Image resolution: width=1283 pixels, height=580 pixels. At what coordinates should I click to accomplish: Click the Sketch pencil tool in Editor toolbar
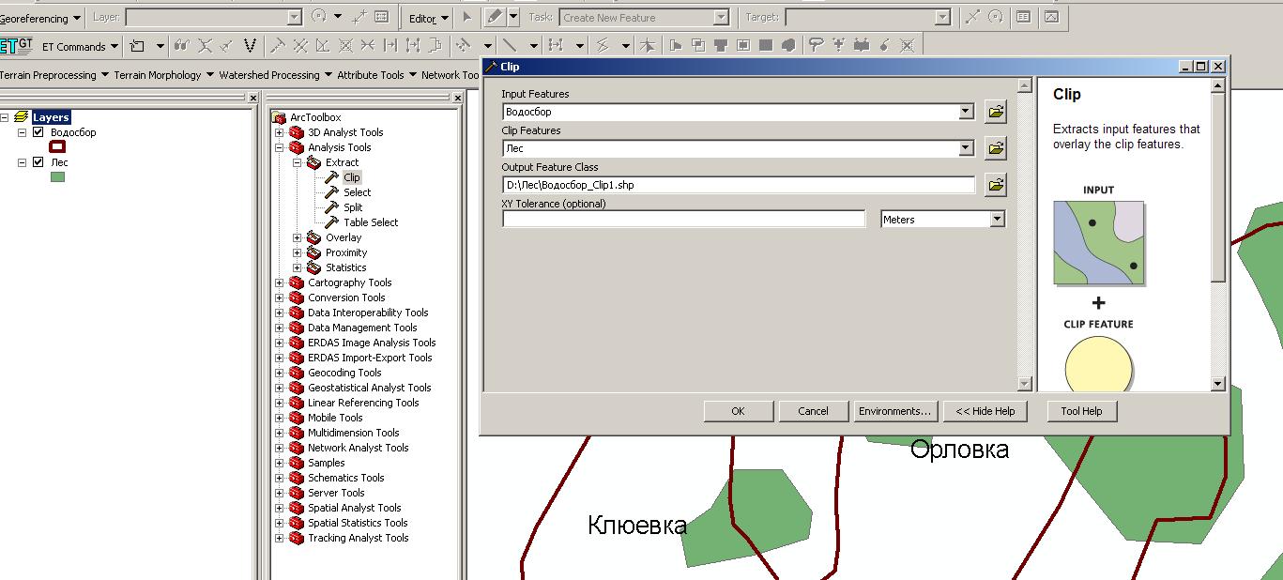(495, 17)
